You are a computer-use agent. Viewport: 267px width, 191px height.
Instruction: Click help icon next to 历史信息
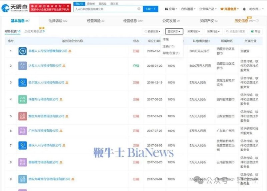click(257, 21)
